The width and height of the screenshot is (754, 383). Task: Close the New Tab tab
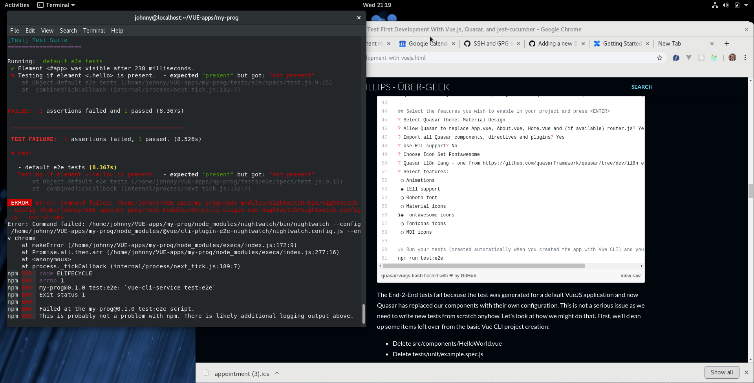pyautogui.click(x=712, y=44)
